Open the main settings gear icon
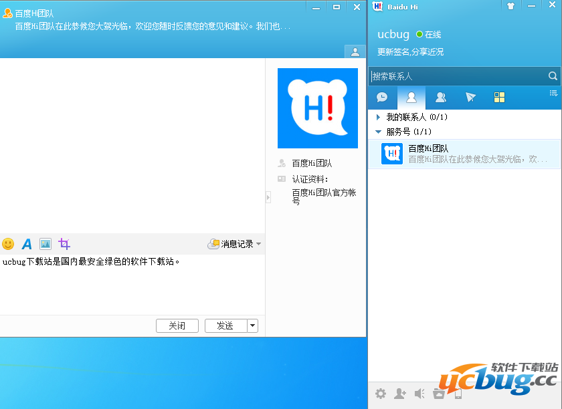Image resolution: width=562 pixels, height=409 pixels. click(x=381, y=394)
